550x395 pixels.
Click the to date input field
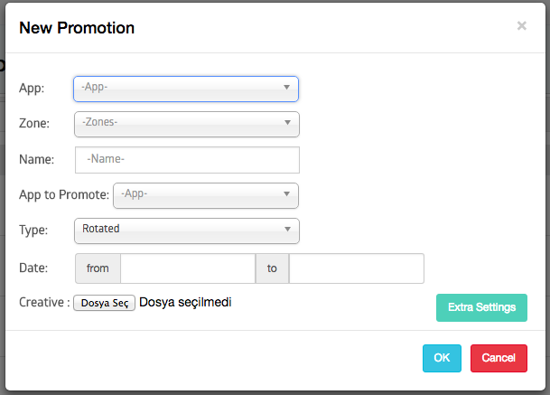pyautogui.click(x=357, y=268)
